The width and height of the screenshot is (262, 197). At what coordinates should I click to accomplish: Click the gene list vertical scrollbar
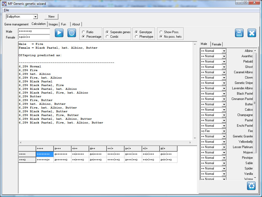tap(255, 103)
